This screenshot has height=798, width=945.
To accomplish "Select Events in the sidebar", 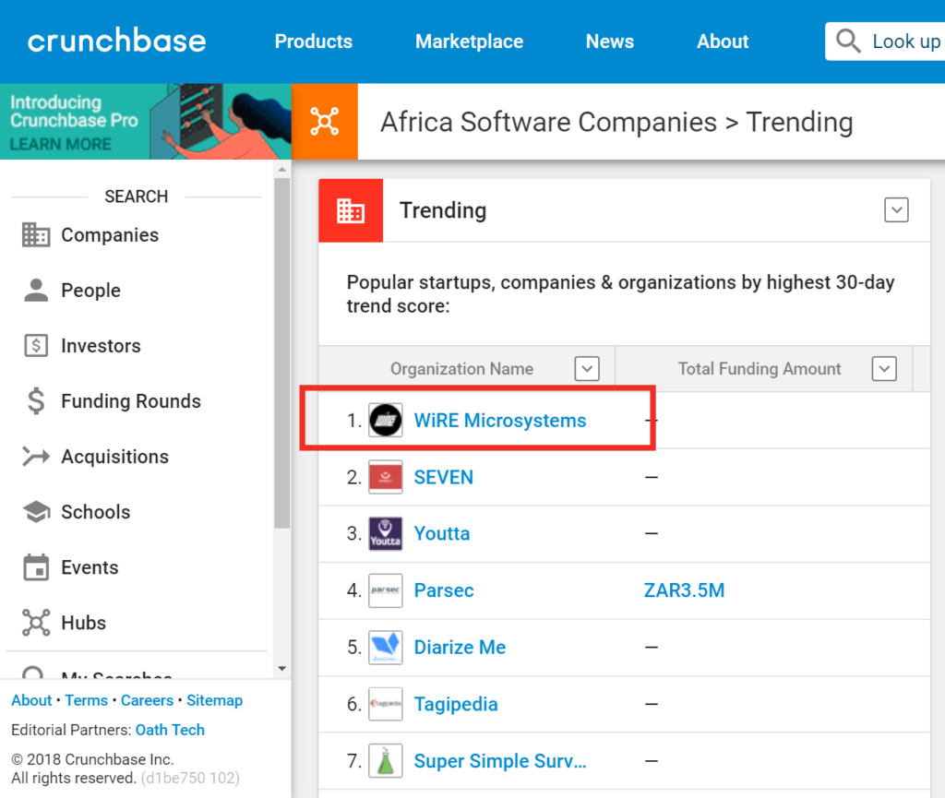I will point(90,567).
